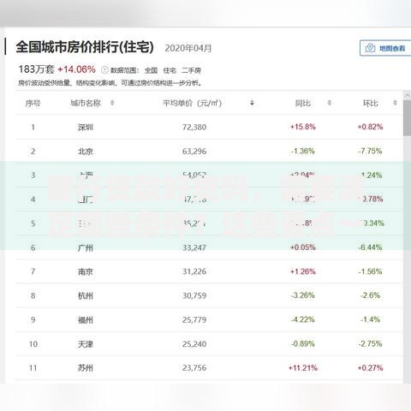Sort by 同比 column arrows
This screenshot has width=411, height=411.
click(x=329, y=103)
